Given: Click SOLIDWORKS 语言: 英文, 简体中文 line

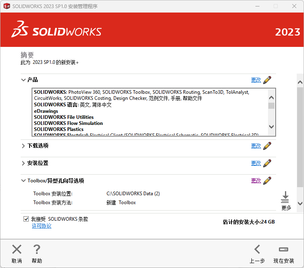Looking at the screenshot, I should 73,105.
